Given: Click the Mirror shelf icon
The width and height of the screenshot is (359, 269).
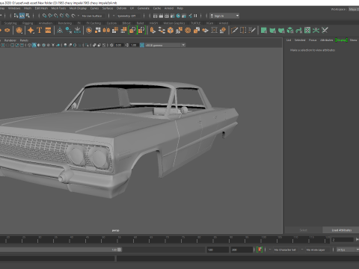Looking at the screenshot, I should (106, 30).
